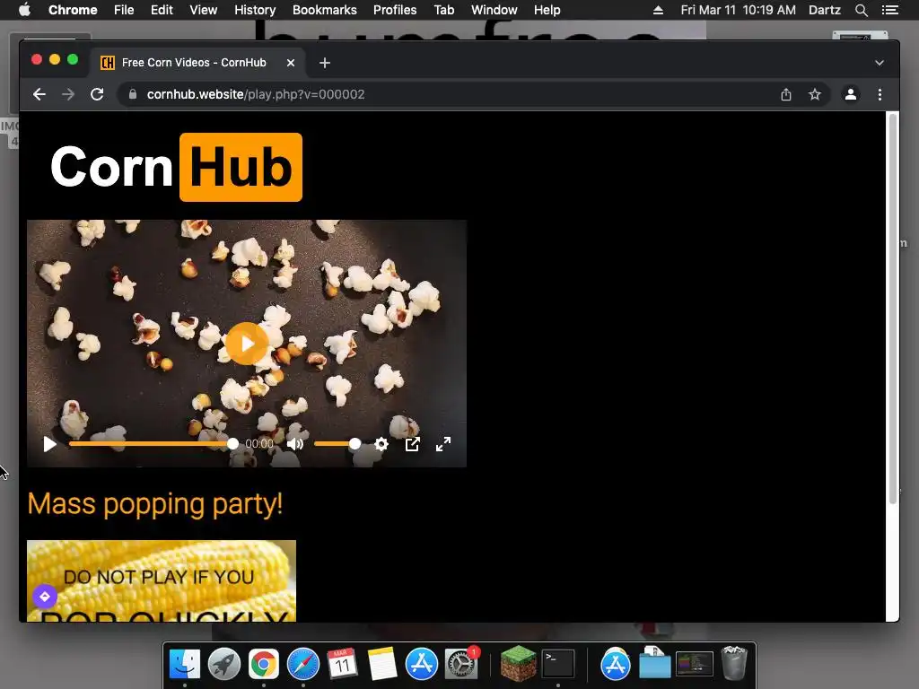This screenshot has width=919, height=689.
Task: Click the video progress bar
Action: tap(153, 444)
